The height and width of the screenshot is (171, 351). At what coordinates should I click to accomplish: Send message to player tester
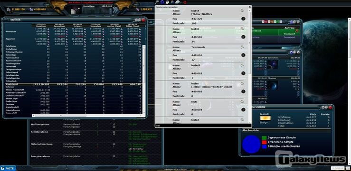coord(242,83)
